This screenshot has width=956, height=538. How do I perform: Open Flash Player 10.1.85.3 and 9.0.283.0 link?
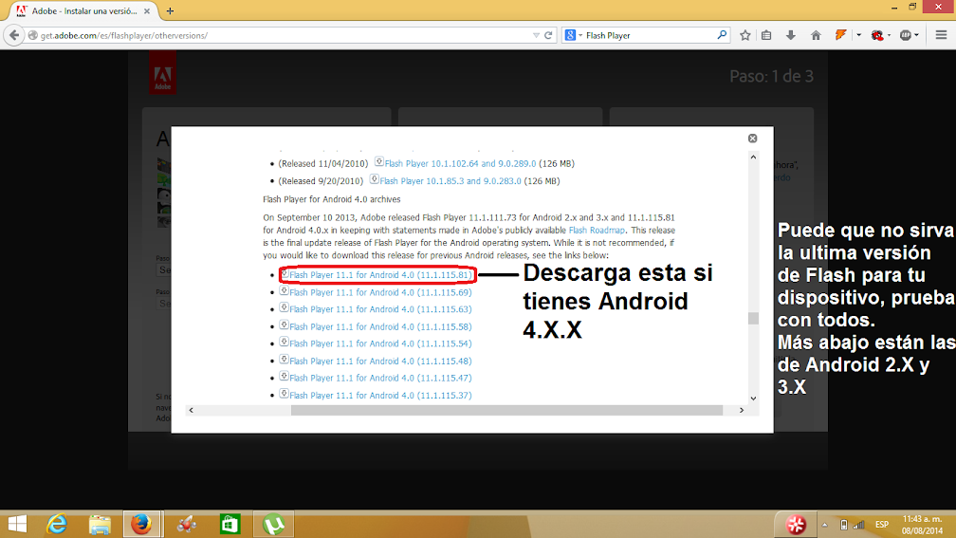tap(450, 181)
